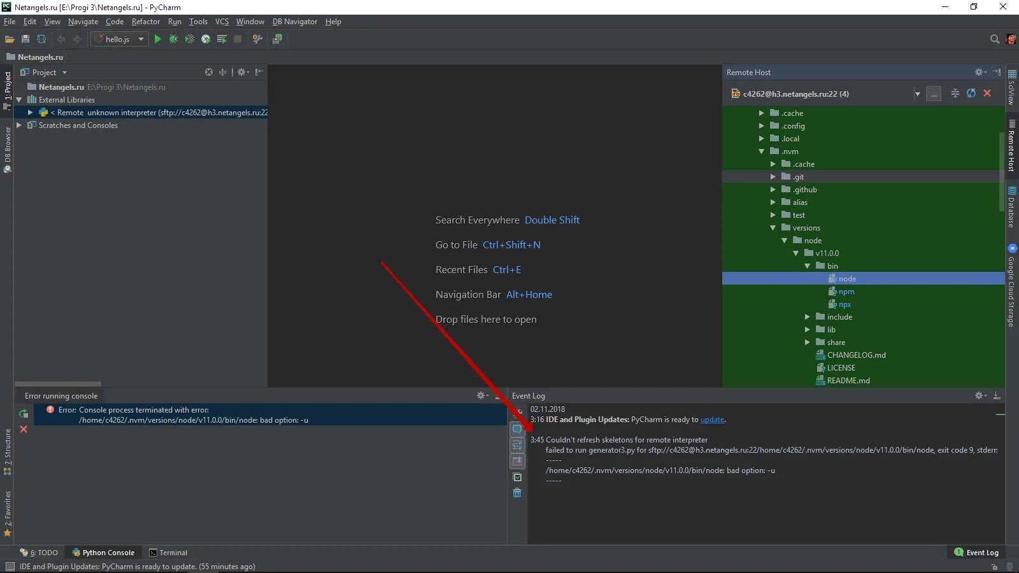Click the Save All toolbar icon
Screen dimensions: 1019x573
coord(25,39)
